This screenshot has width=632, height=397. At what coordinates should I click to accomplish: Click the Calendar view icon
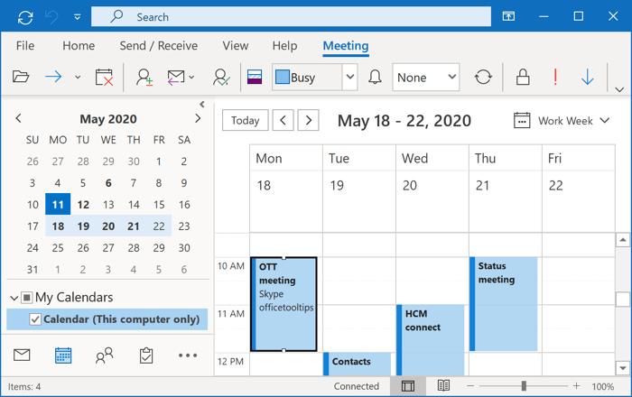63,355
